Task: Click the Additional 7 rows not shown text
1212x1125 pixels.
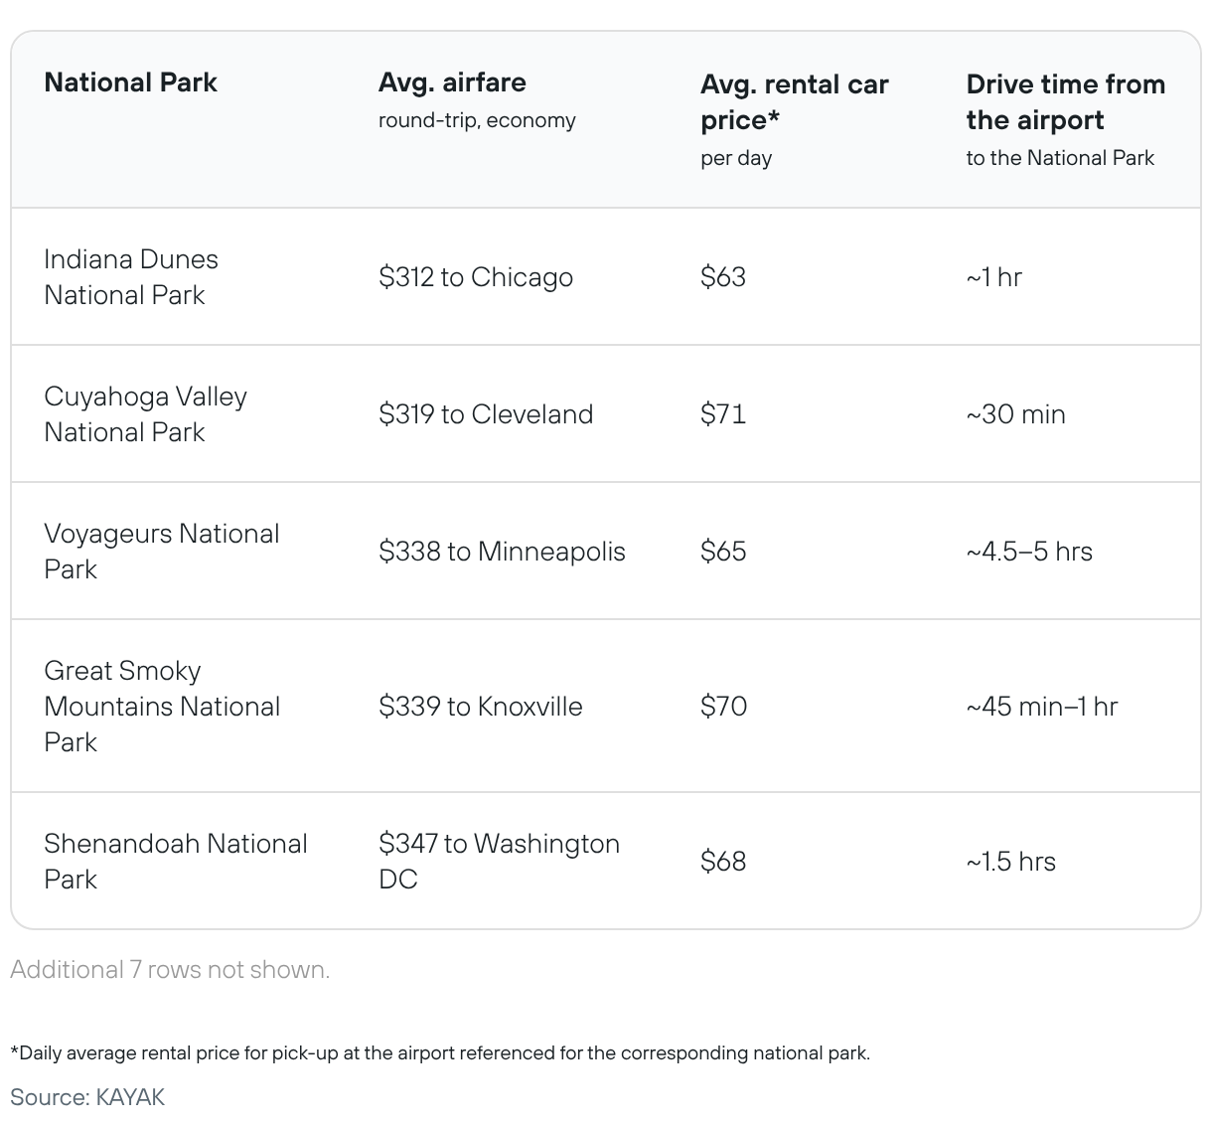Action: pyautogui.click(x=170, y=970)
